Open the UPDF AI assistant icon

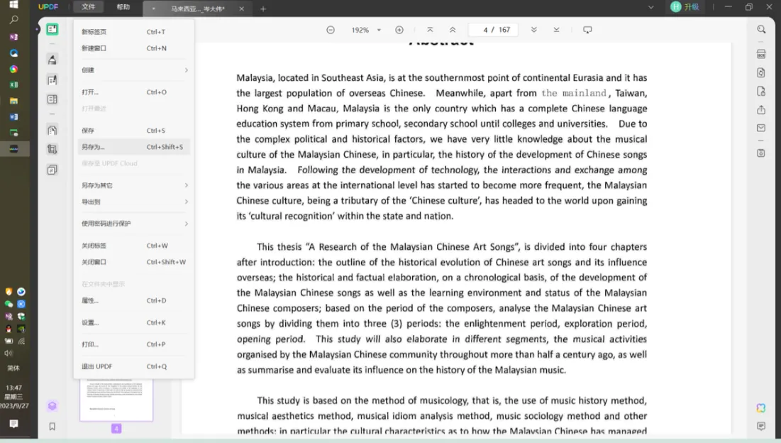(x=761, y=408)
